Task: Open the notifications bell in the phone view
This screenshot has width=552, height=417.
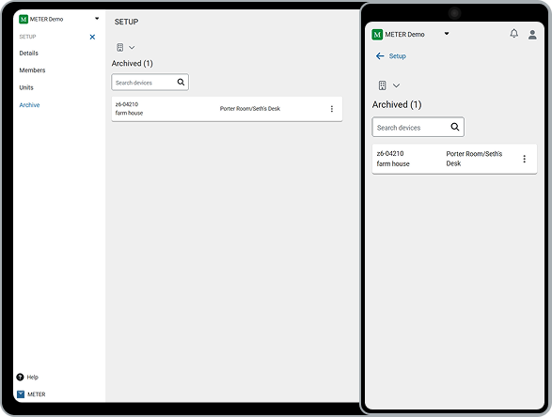Action: pos(514,34)
